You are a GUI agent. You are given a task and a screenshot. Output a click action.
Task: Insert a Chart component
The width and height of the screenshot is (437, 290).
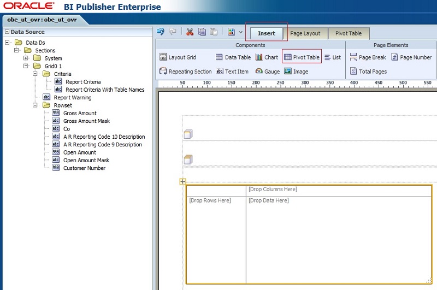click(x=267, y=57)
